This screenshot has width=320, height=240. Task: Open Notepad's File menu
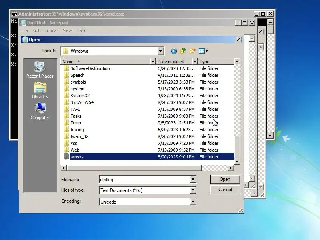point(24,30)
